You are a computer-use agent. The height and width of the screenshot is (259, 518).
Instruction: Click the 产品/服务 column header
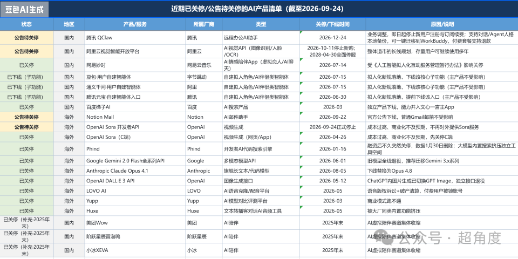point(135,24)
